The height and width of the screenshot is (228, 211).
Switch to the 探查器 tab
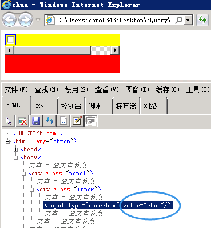[x=126, y=105]
